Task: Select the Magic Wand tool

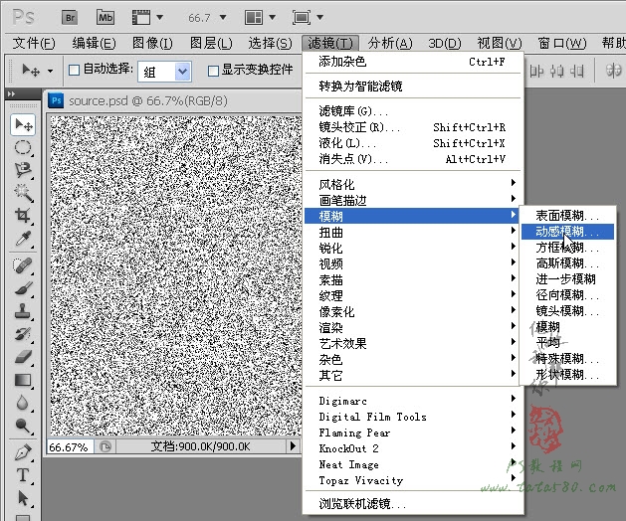Action: pyautogui.click(x=23, y=193)
